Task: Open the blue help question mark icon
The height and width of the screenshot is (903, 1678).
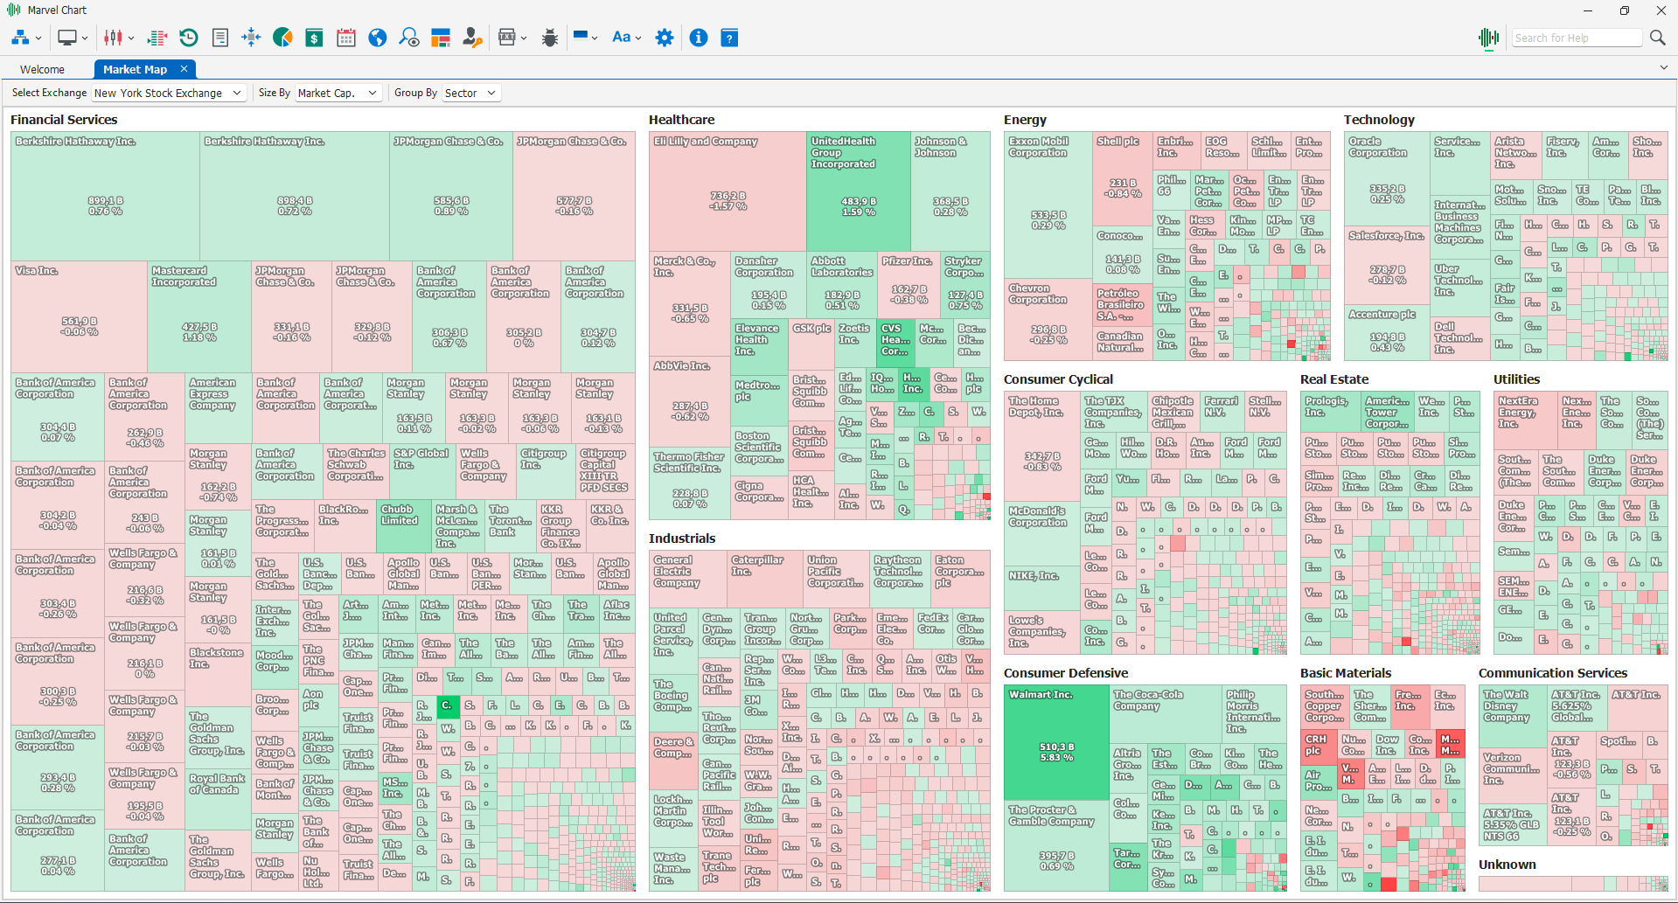Action: coord(729,38)
